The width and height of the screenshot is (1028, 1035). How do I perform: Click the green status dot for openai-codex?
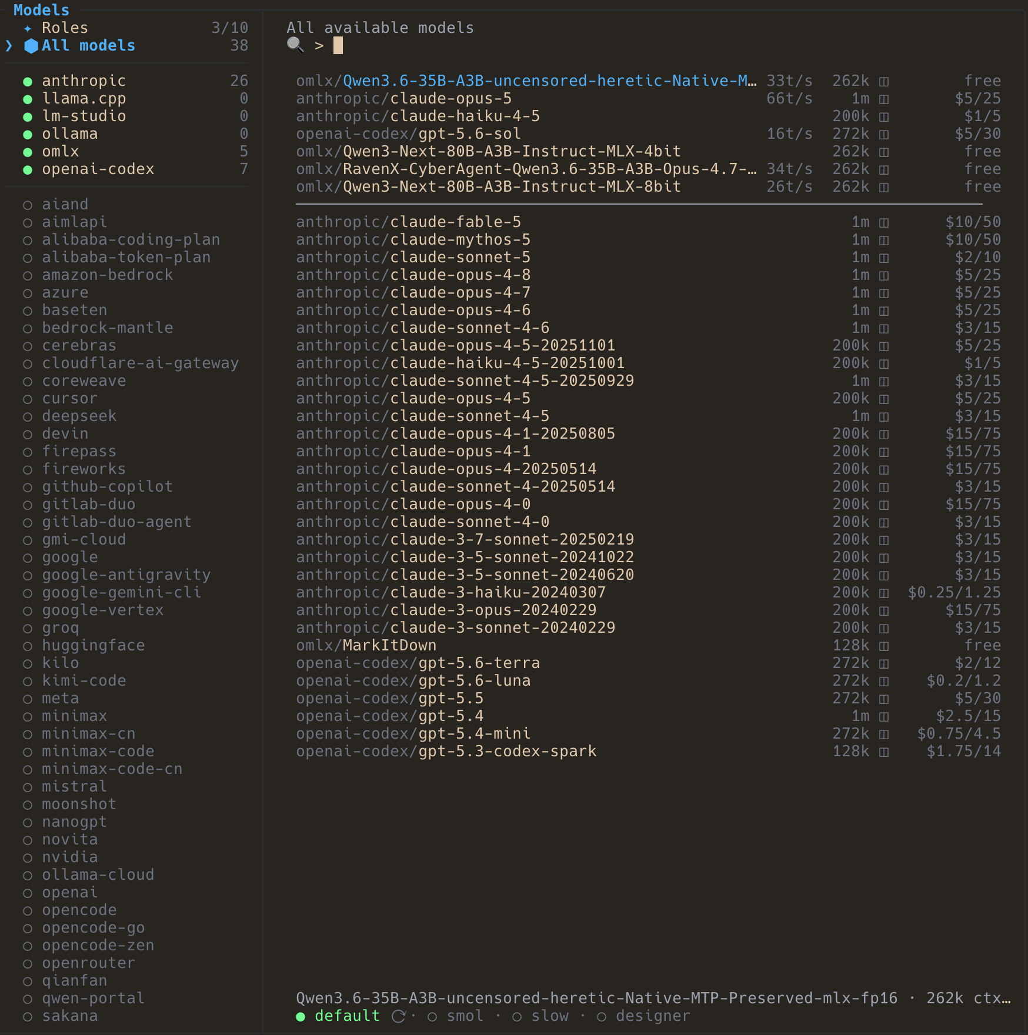pyautogui.click(x=28, y=169)
